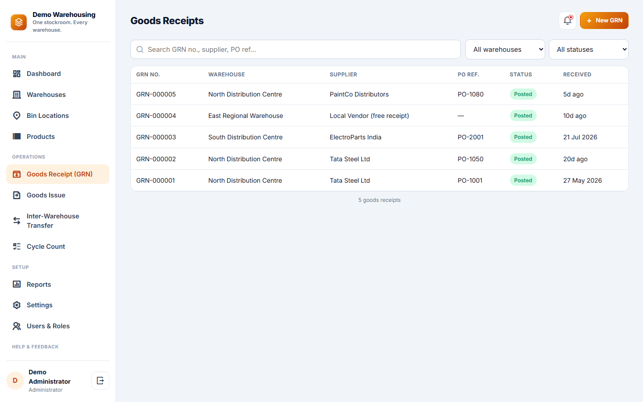The image size is (643, 402).
Task: Click the logout icon button
Action: point(100,381)
